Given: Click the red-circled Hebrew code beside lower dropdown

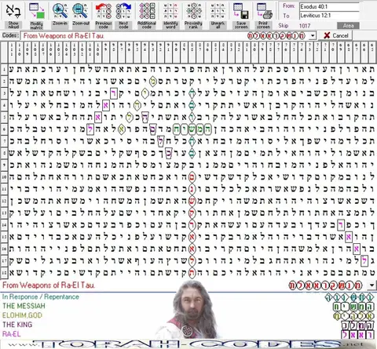Looking at the screenshot, I should [326, 285].
